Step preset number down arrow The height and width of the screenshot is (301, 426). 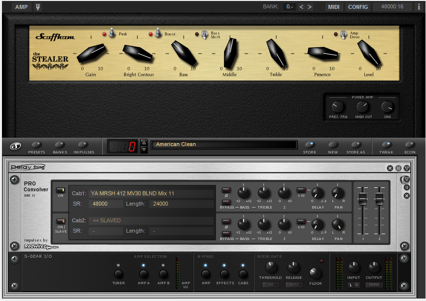144,150
